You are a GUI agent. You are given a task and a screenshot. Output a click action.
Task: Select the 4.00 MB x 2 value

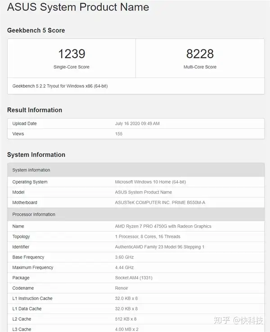click(x=126, y=329)
